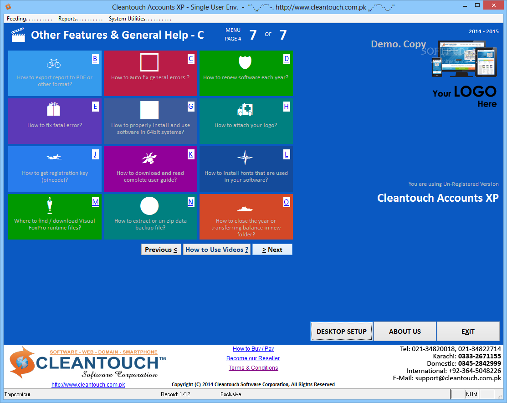Open shortcut letter B link
This screenshot has width=507, height=403.
click(x=95, y=59)
